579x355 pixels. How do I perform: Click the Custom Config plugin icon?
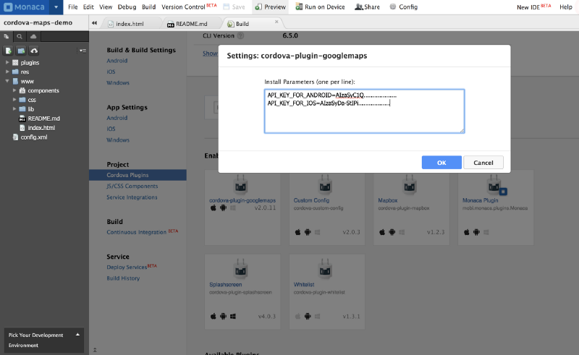coord(325,184)
